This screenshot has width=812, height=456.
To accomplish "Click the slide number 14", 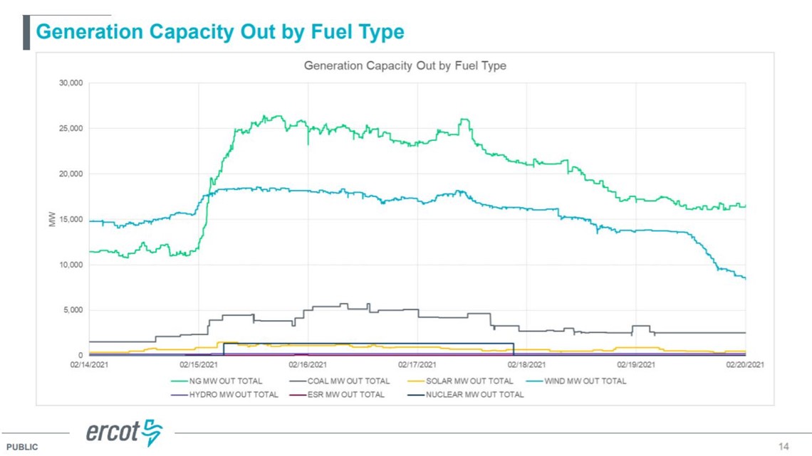I will pyautogui.click(x=784, y=446).
